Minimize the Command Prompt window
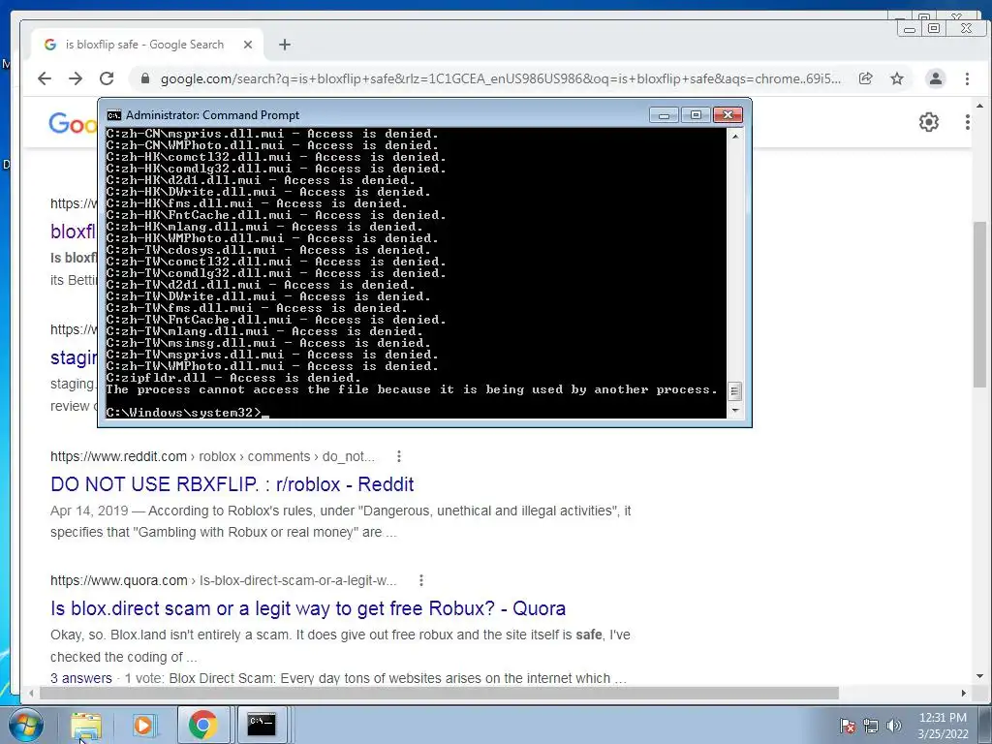The width and height of the screenshot is (992, 744). tap(664, 115)
